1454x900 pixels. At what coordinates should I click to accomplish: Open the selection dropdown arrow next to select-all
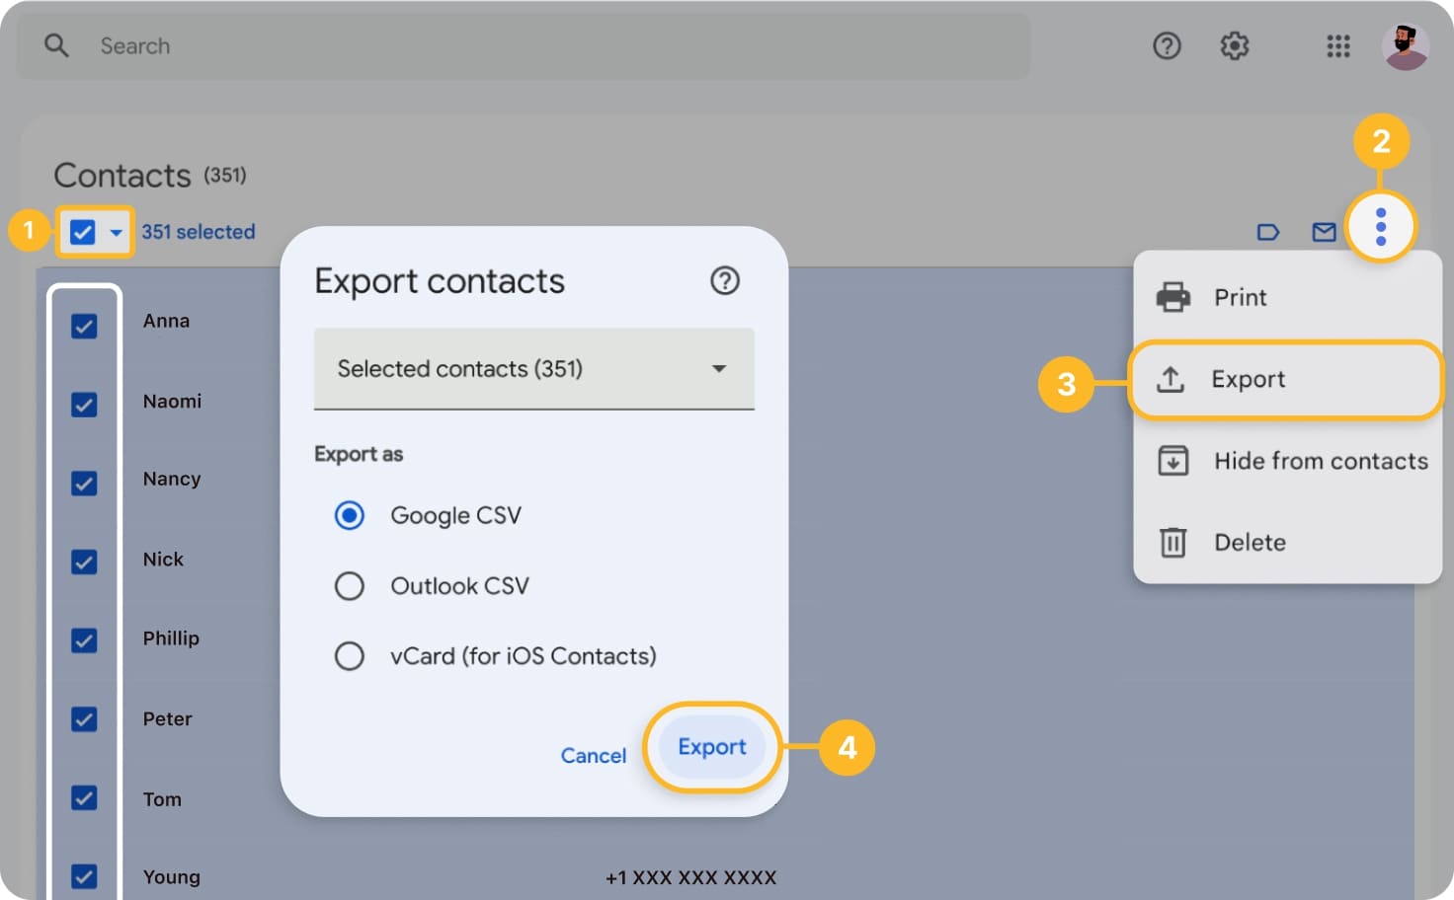pos(116,232)
